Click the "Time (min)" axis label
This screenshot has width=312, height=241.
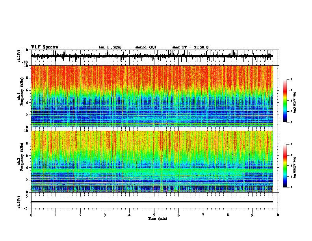pos(158,219)
